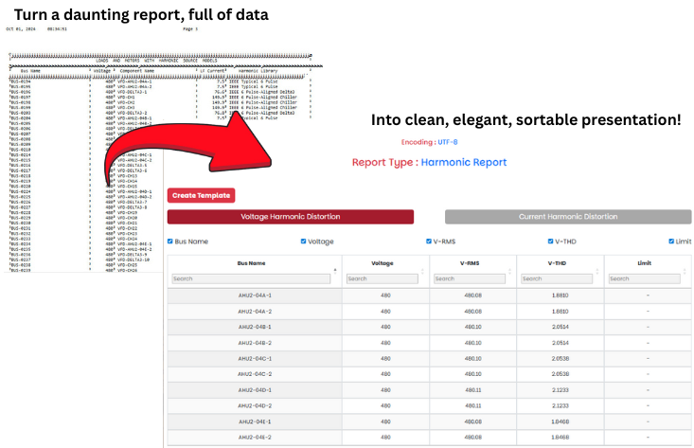Hide the V-THD column via checkbox

[552, 242]
